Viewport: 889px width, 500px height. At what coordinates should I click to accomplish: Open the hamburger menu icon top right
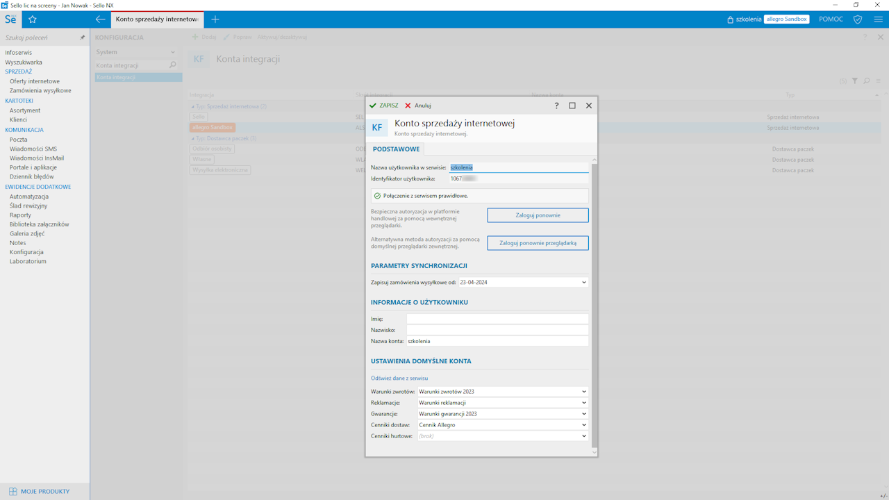point(878,19)
